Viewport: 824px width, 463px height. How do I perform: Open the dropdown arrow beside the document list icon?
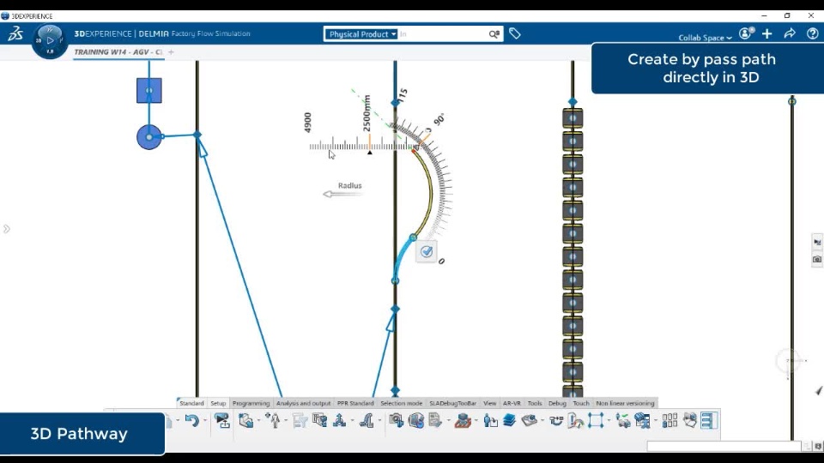pos(448,420)
